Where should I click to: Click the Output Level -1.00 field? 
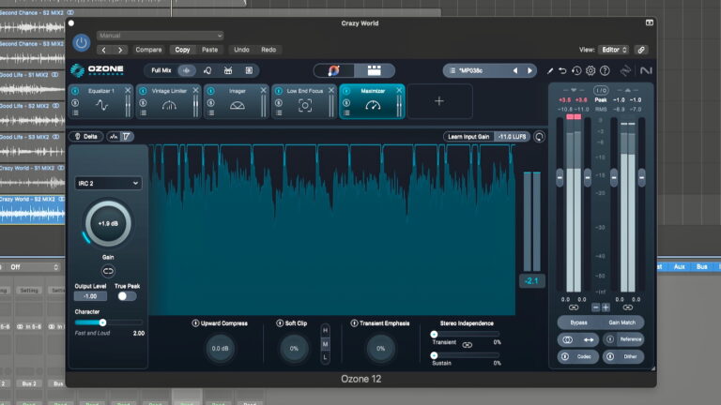(x=90, y=296)
